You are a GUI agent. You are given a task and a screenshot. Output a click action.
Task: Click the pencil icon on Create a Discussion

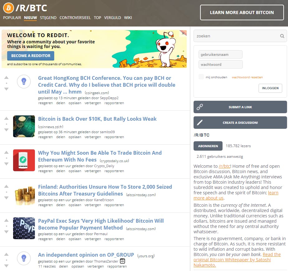200,122
